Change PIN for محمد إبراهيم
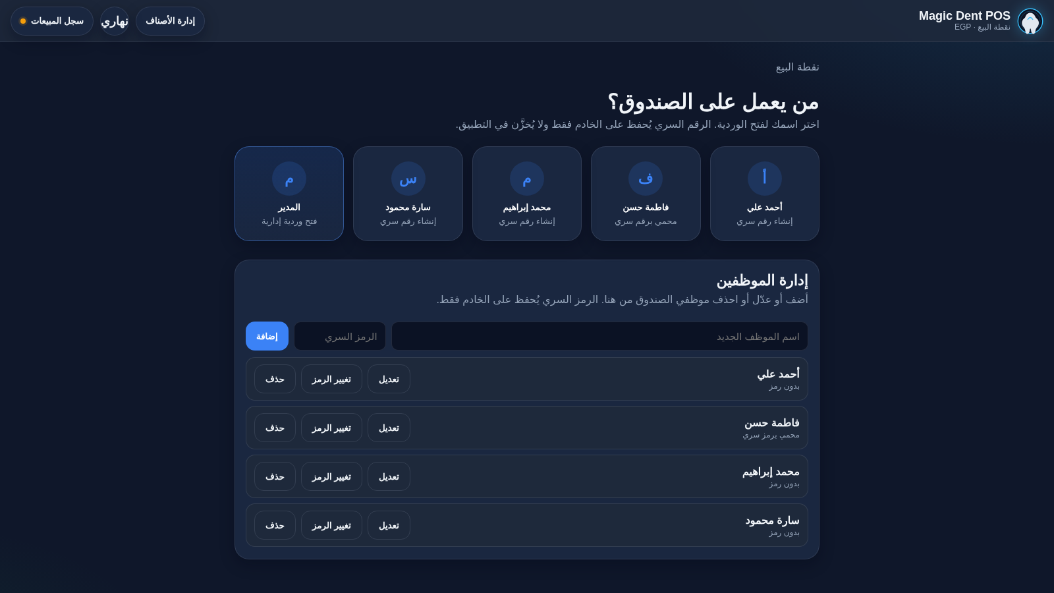The width and height of the screenshot is (1054, 593). click(331, 476)
